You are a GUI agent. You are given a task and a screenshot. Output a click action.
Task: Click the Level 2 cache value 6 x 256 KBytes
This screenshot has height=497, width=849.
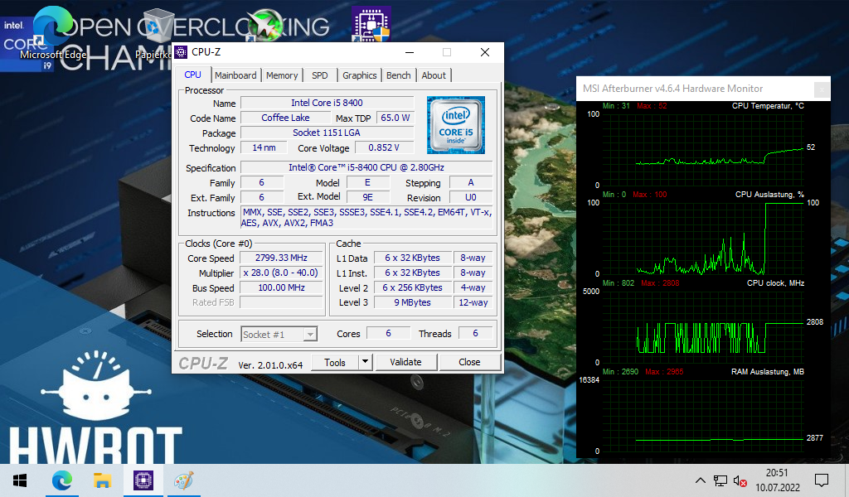point(413,287)
